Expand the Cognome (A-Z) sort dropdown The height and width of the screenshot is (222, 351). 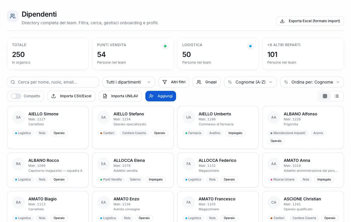pos(250,82)
